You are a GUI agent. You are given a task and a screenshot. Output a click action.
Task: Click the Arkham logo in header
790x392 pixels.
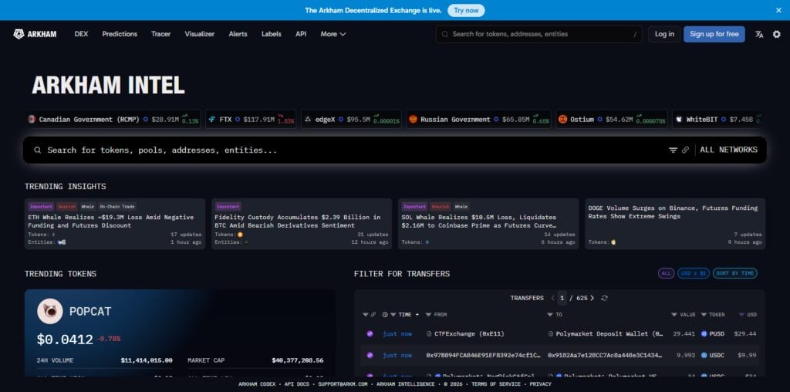click(35, 34)
